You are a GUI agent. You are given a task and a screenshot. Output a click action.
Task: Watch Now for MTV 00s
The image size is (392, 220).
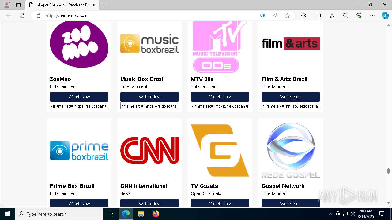pyautogui.click(x=220, y=97)
